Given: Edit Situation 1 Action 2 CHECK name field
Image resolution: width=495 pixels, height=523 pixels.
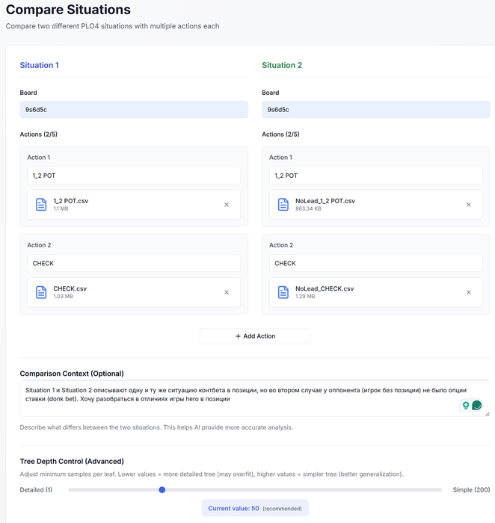Looking at the screenshot, I should [134, 263].
